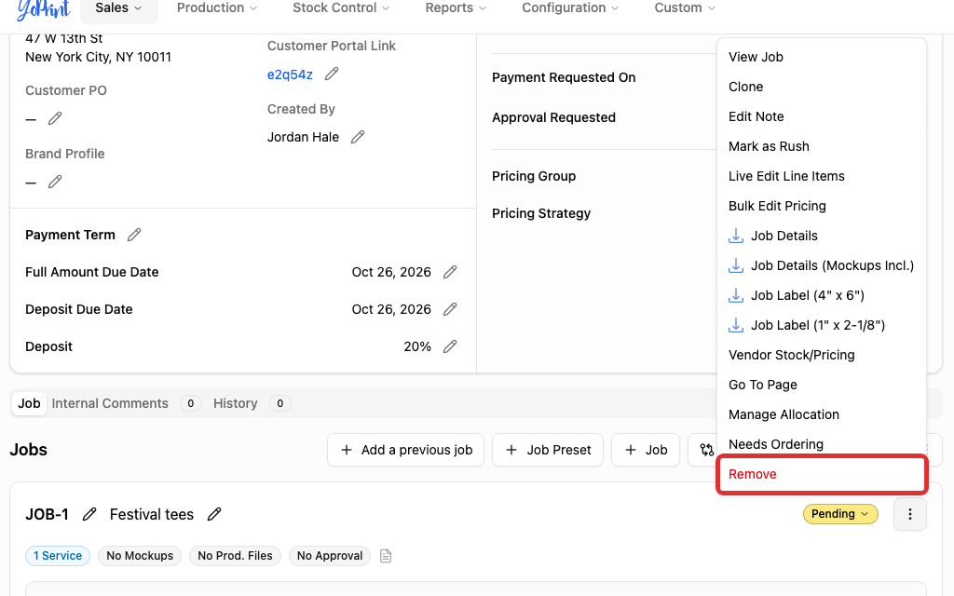Click the job note document icon
Viewport: 954px width, 596px height.
(x=386, y=556)
